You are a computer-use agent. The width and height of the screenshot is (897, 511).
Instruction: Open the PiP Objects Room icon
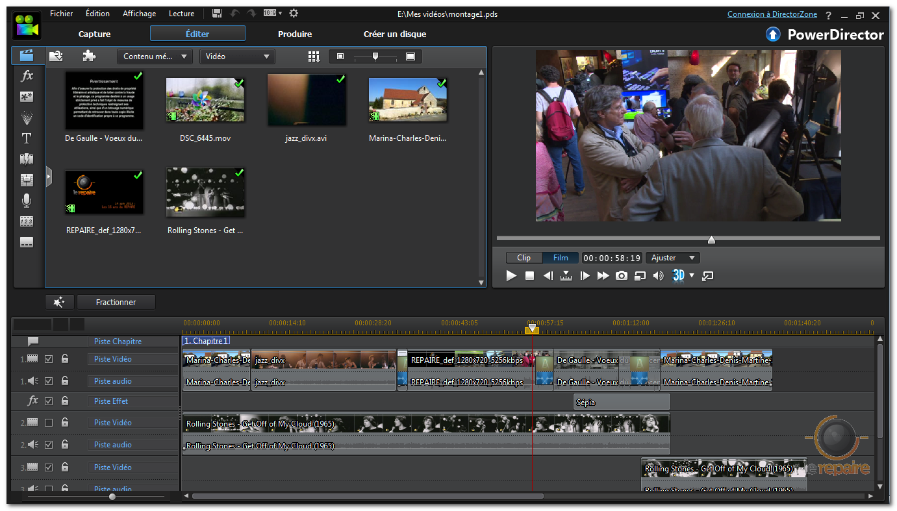[x=27, y=97]
